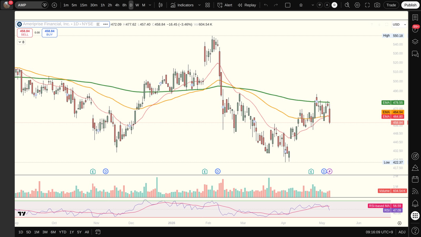Open the object tree layers icon

[415, 42]
